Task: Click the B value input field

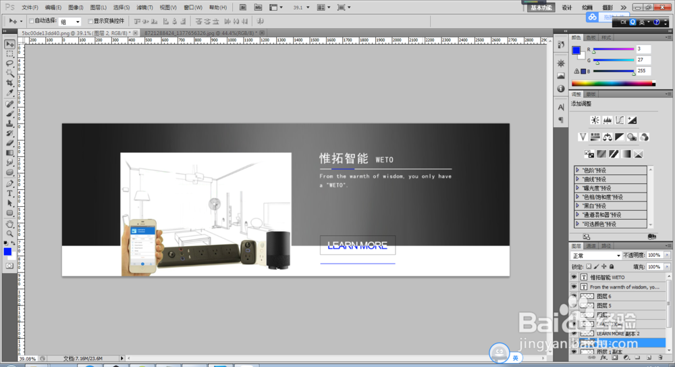Action: tap(643, 71)
